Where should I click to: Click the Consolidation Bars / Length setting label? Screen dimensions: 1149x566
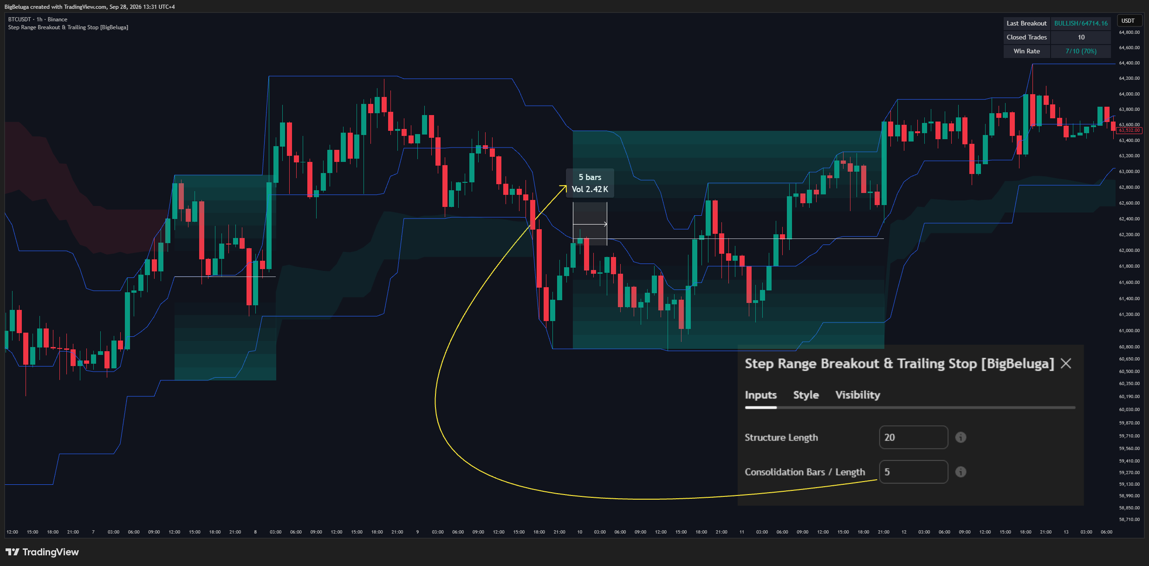click(x=805, y=472)
